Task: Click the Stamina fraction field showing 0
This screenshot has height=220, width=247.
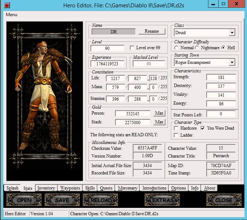Action: pyautogui.click(x=153, y=99)
